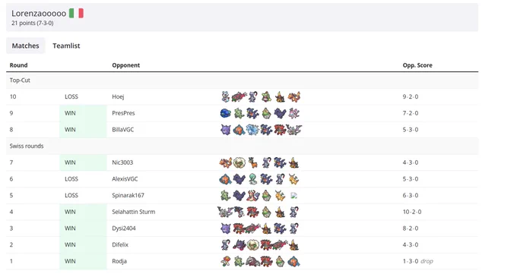Click the 6-3-0 score for Spinarak167
The image size is (517, 274).
tap(411, 195)
